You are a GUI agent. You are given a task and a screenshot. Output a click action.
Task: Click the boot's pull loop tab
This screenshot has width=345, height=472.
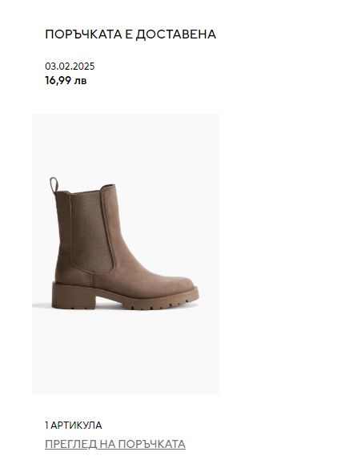point(54,184)
